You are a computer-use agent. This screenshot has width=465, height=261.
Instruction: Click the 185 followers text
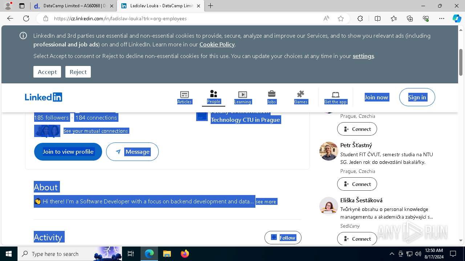[x=51, y=117]
